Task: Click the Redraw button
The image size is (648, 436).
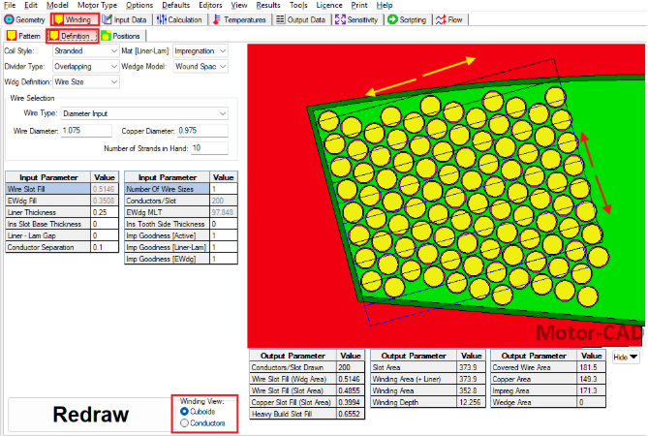Action: point(89,415)
